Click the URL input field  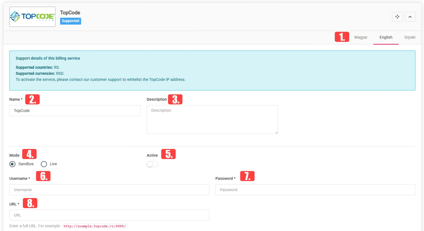pyautogui.click(x=109, y=215)
